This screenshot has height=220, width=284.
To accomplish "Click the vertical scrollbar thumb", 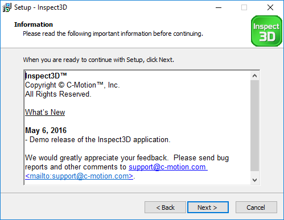I will pyautogui.click(x=254, y=126).
